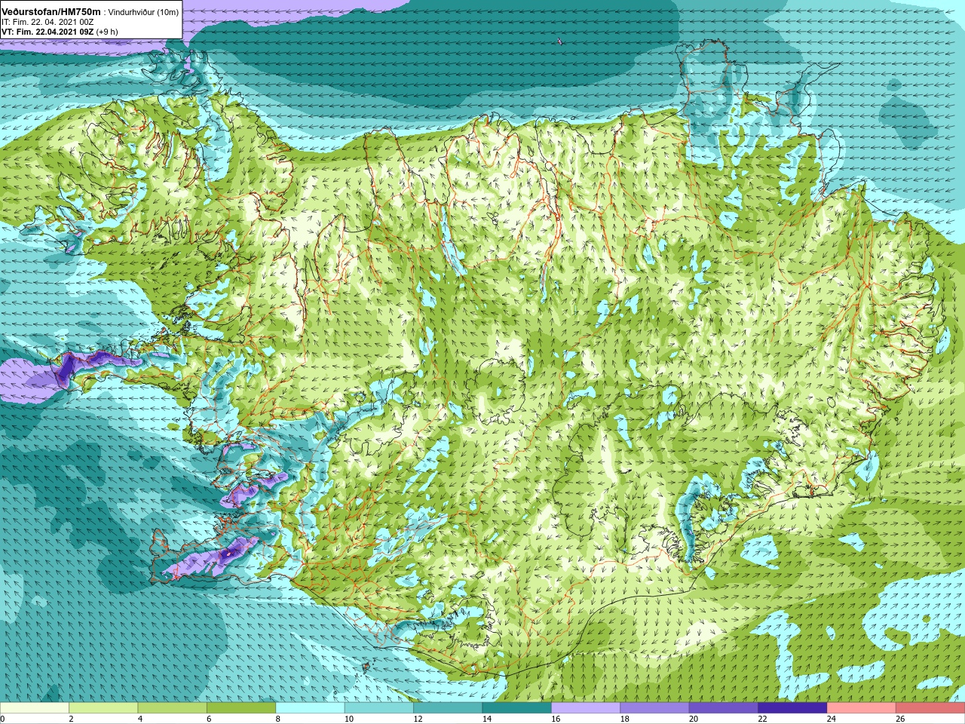Pick the 10–12 turquoise legend swatch

click(379, 708)
